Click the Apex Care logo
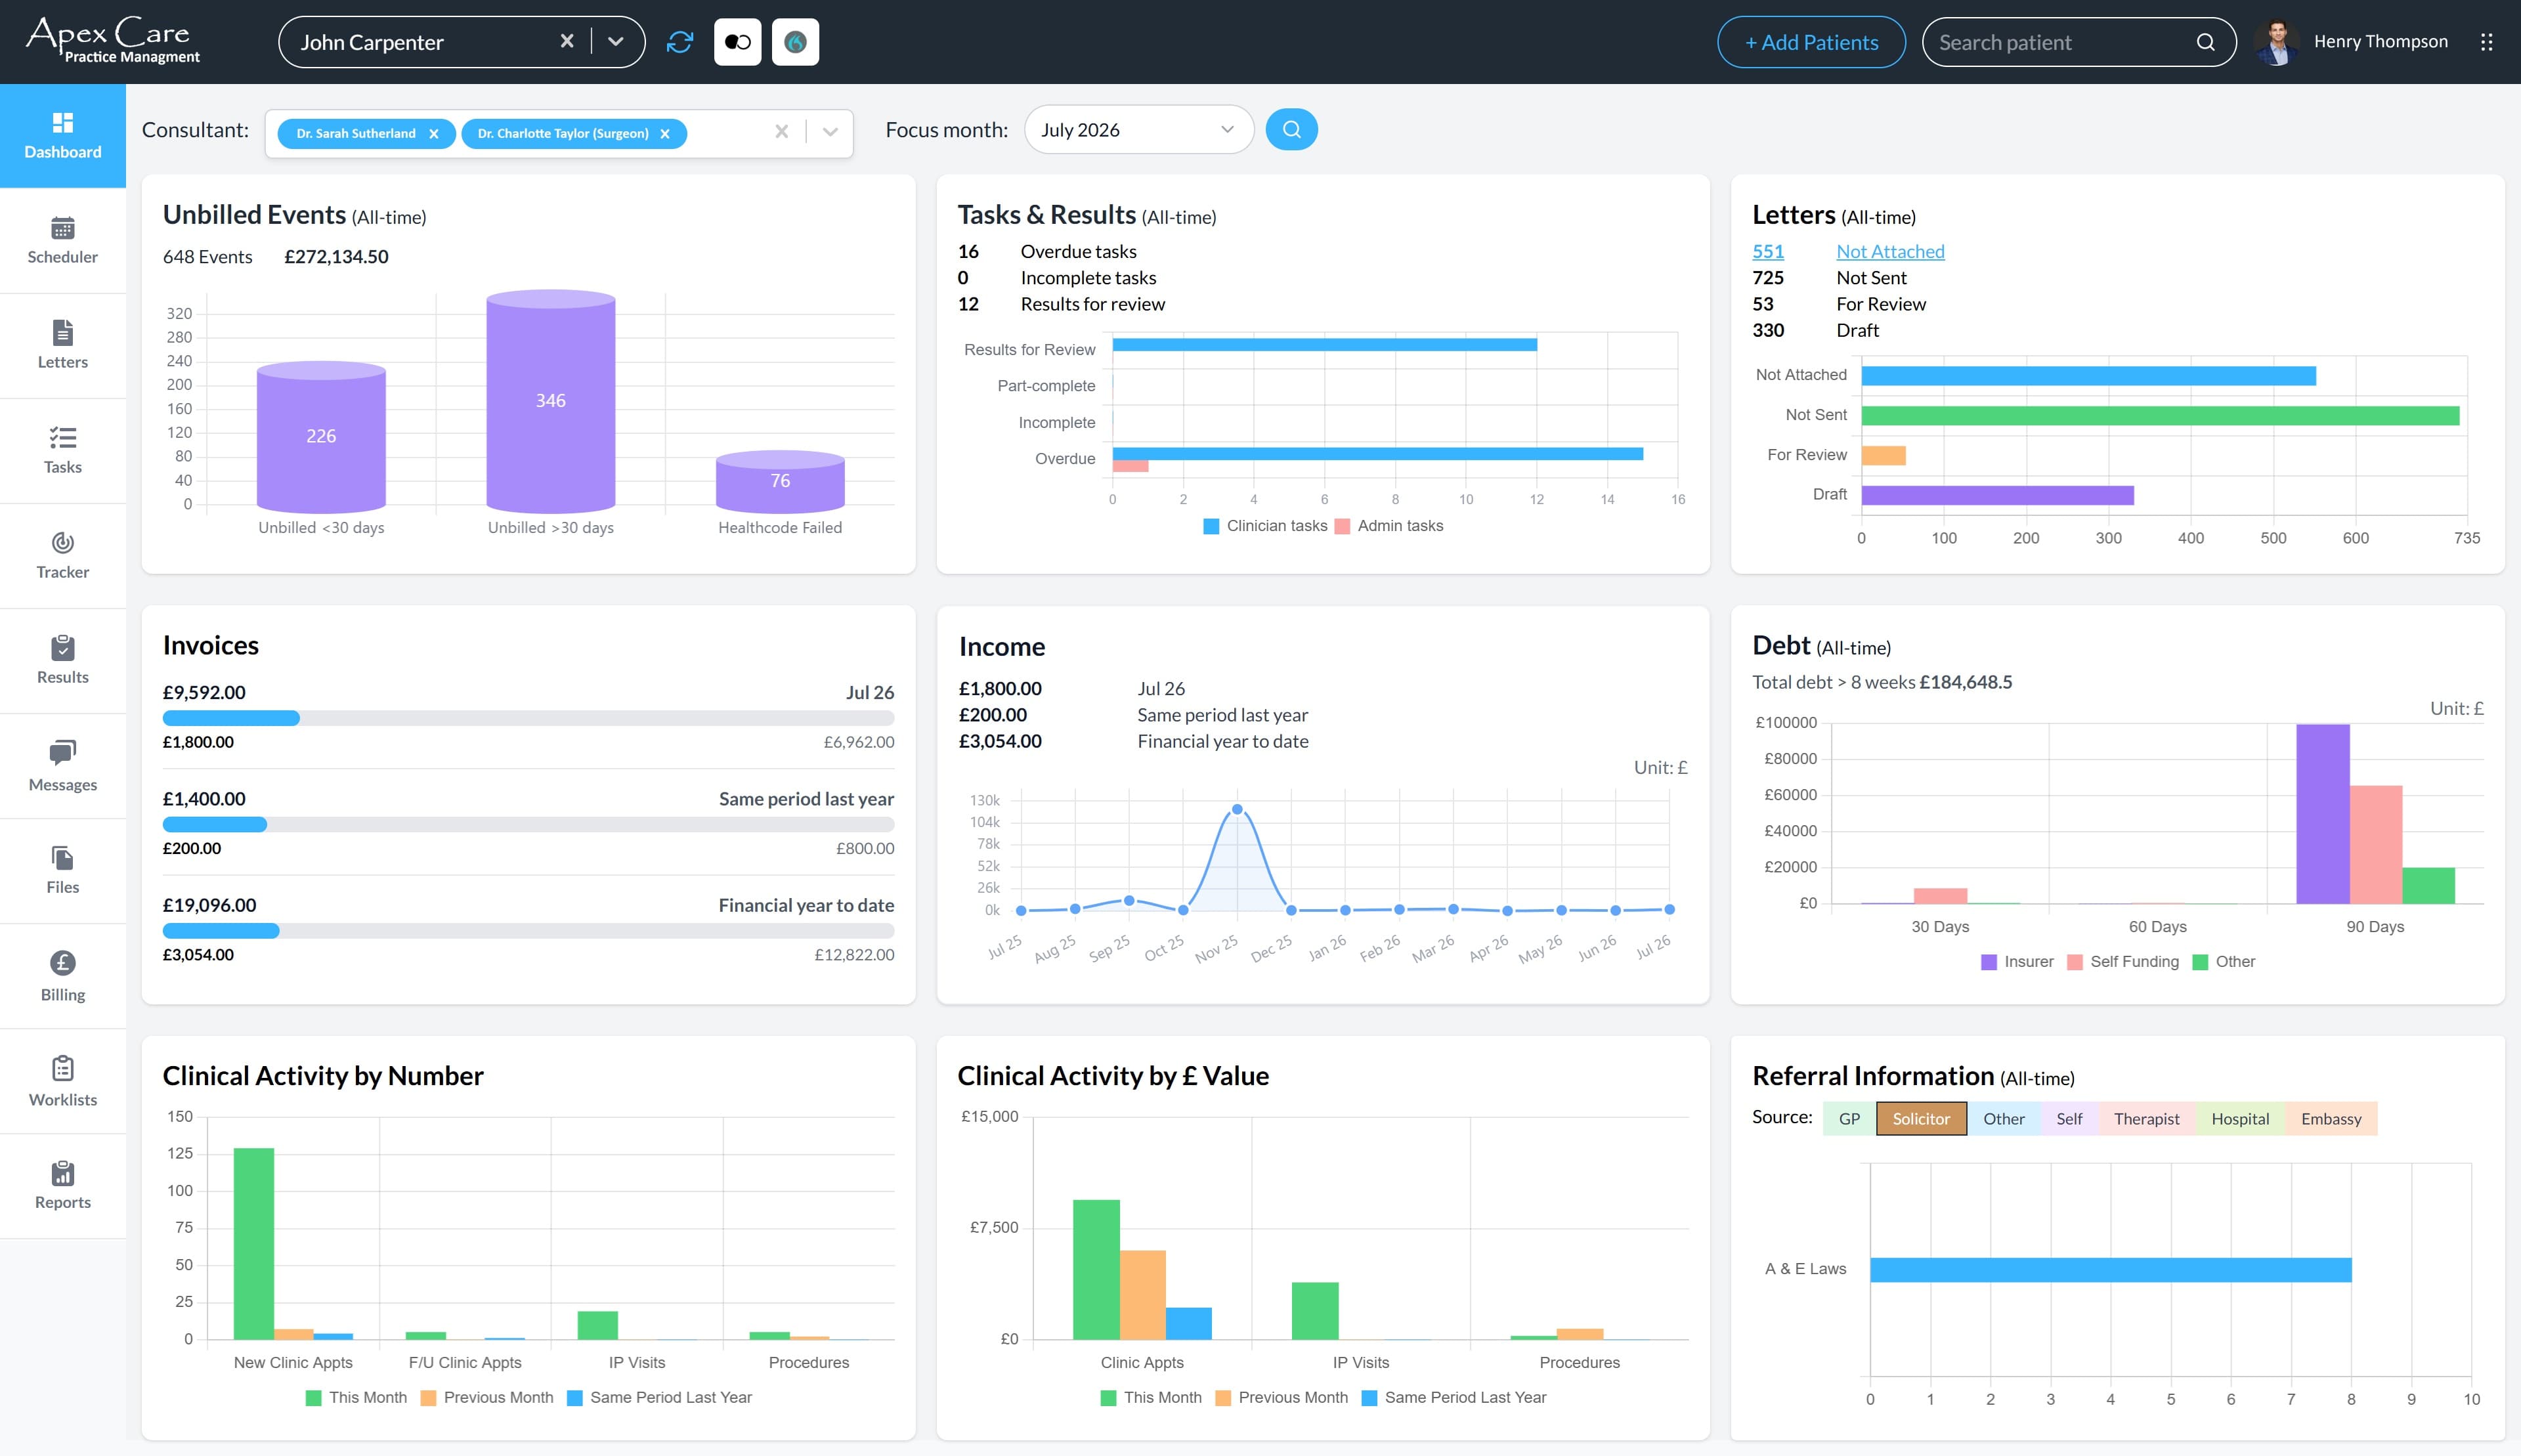Viewport: 2521px width, 1456px height. 113,41
